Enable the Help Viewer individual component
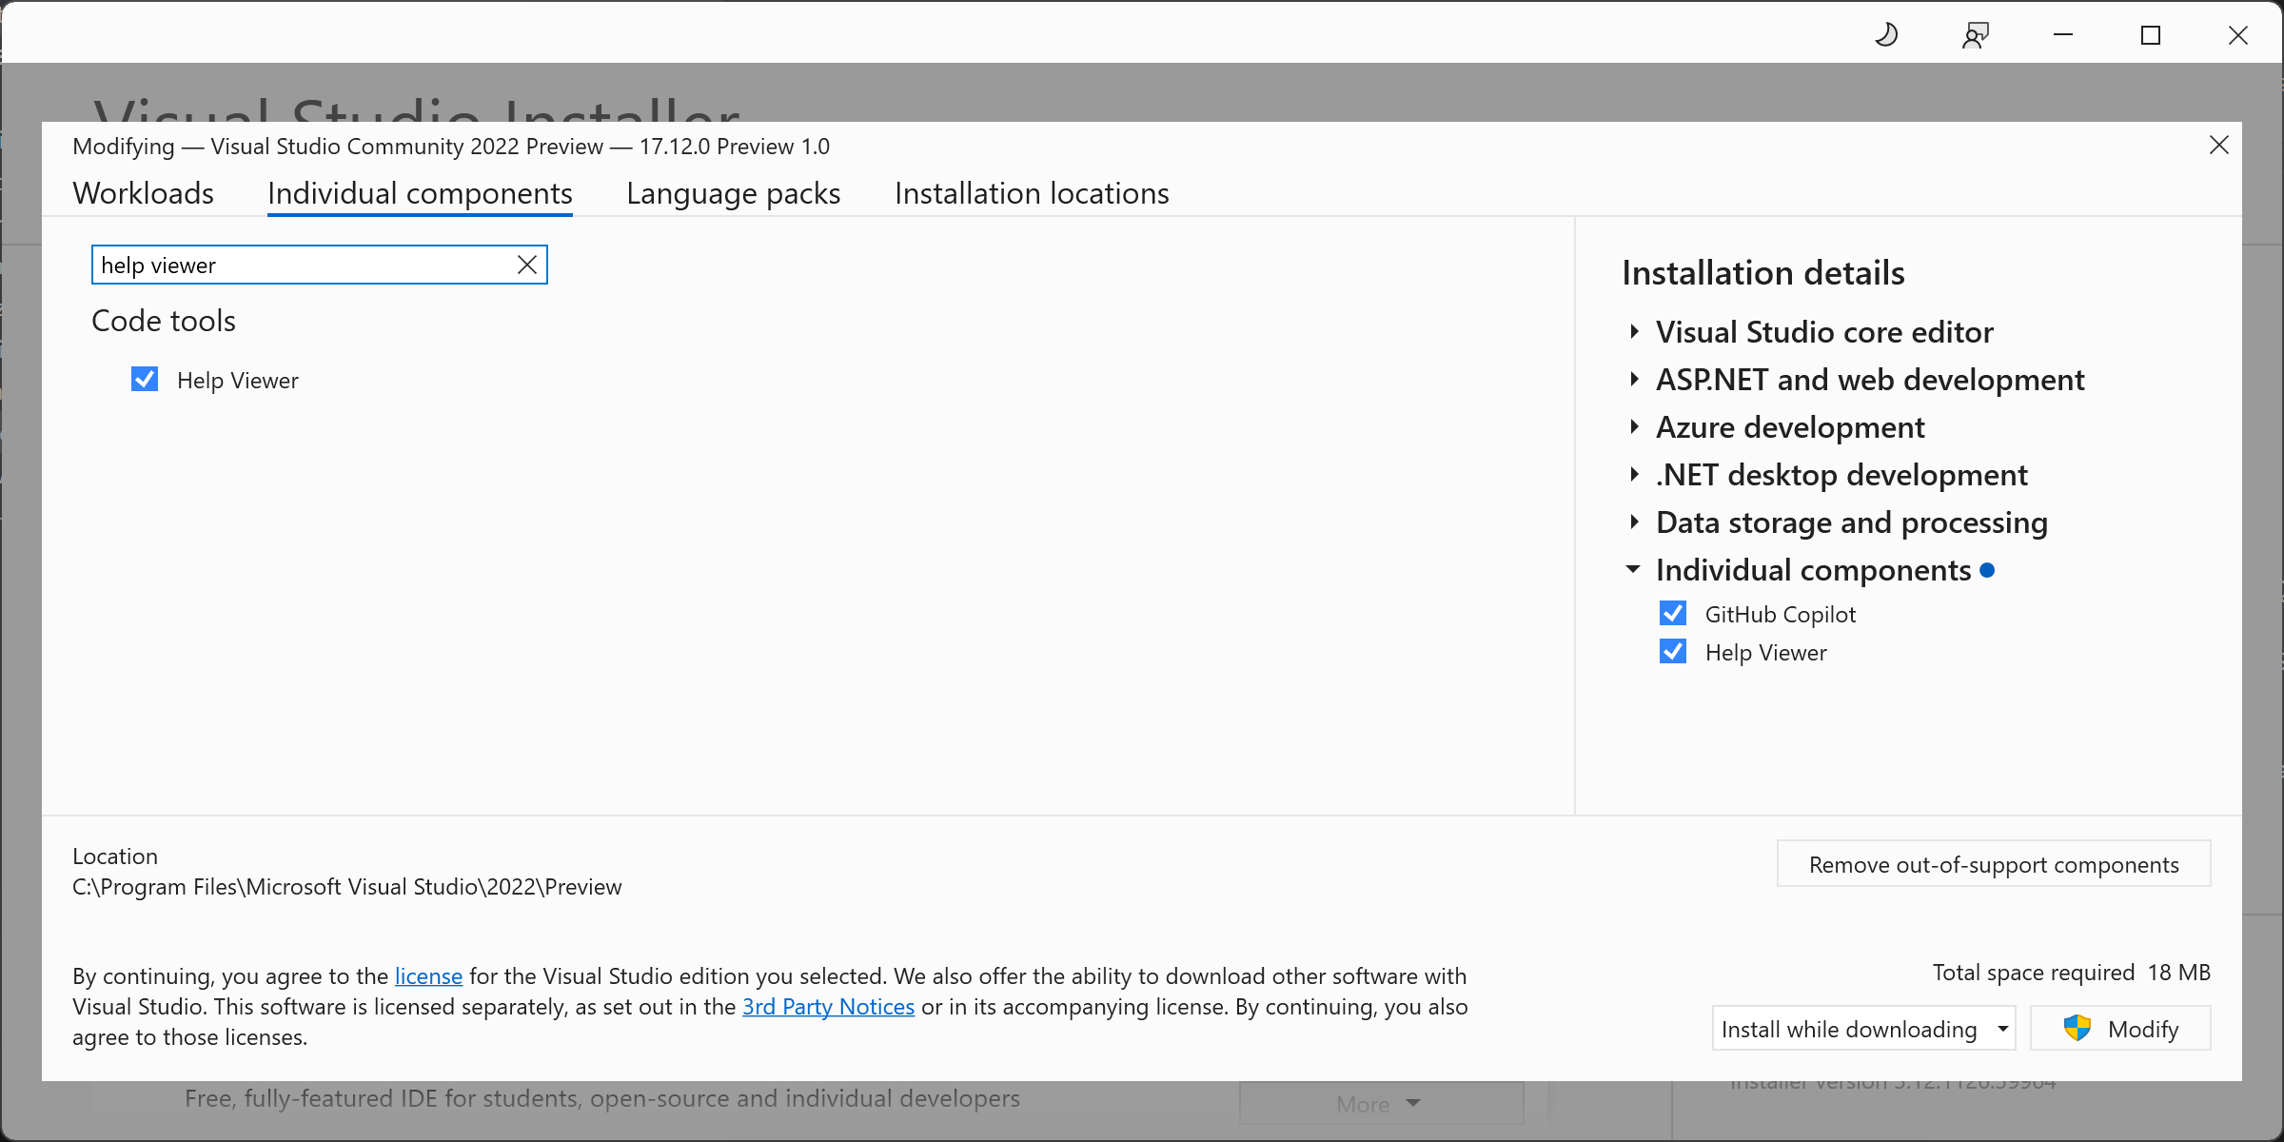This screenshot has height=1142, width=2284. pos(146,379)
